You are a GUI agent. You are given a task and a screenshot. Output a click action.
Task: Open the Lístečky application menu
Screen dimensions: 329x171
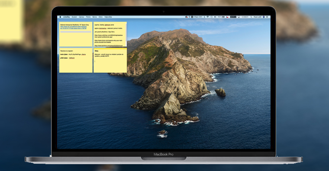(x=67, y=17)
